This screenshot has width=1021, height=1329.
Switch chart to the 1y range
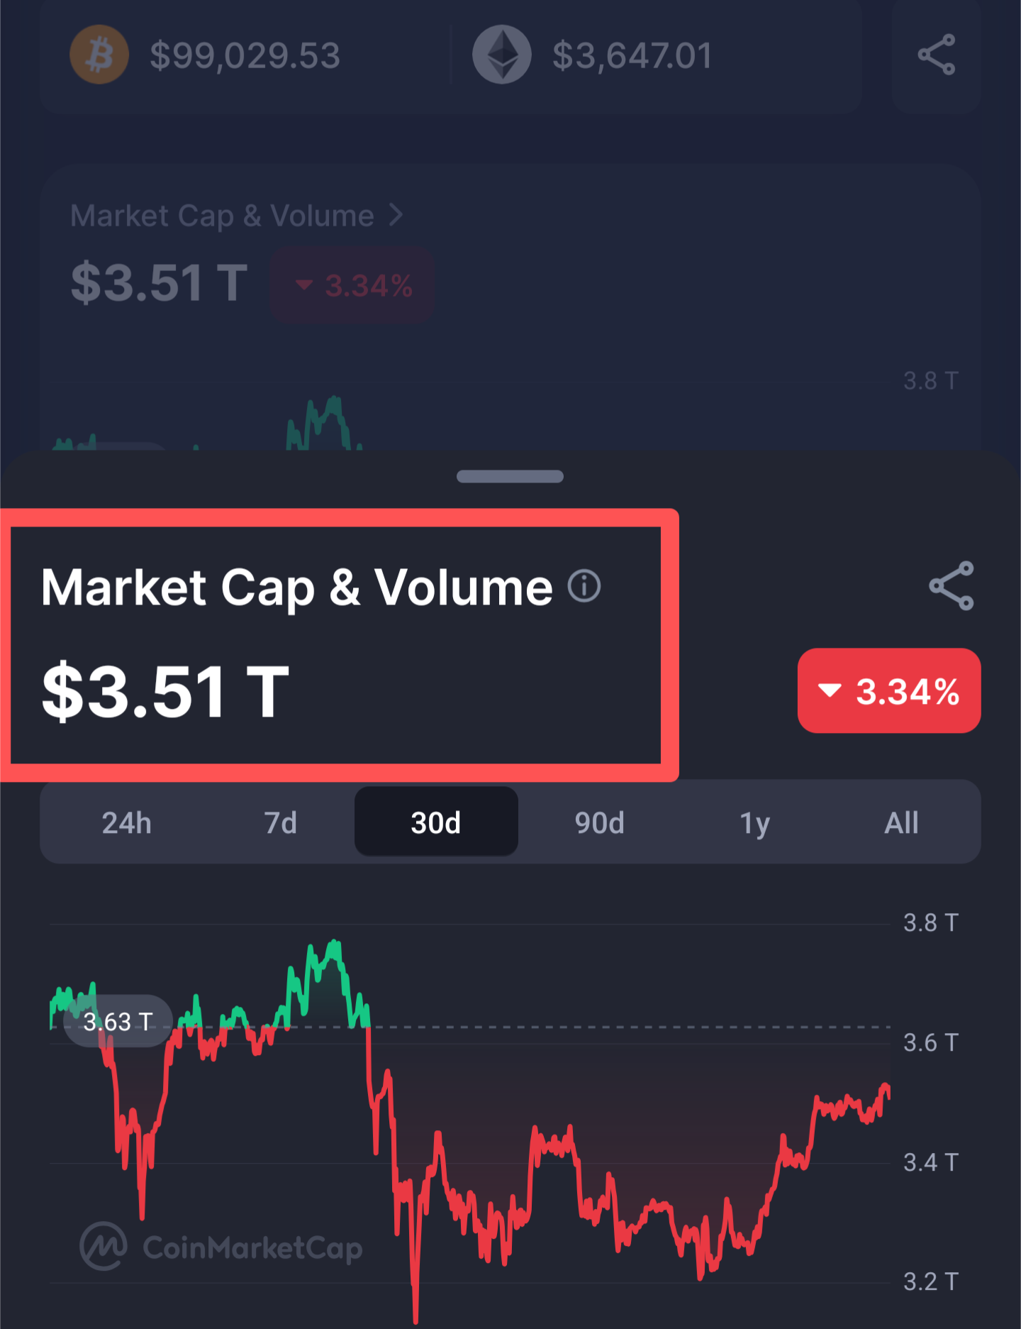(754, 823)
